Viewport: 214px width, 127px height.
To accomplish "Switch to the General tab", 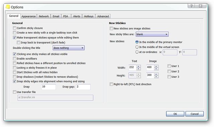I will tap(14, 16).
